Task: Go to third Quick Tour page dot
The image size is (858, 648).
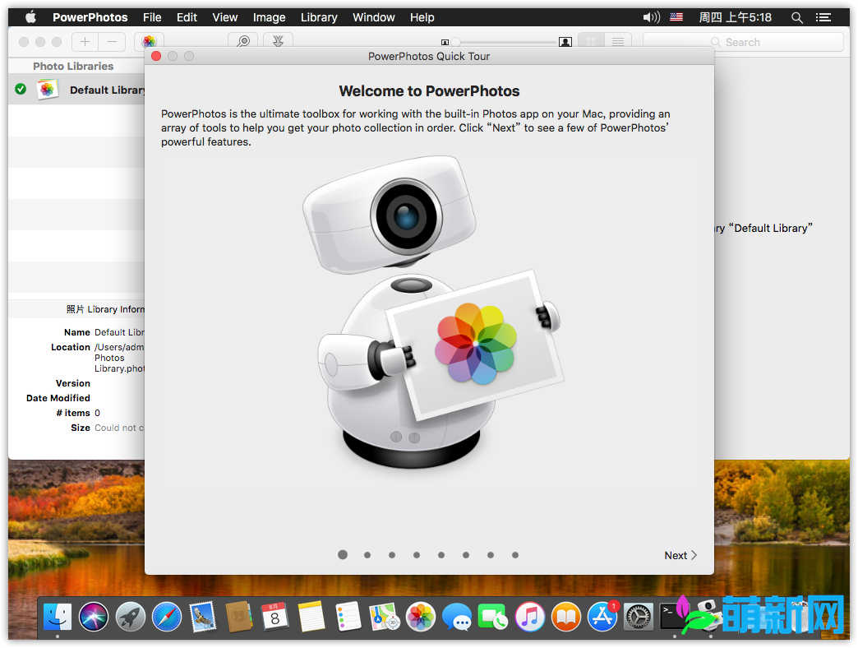Action: click(x=392, y=555)
